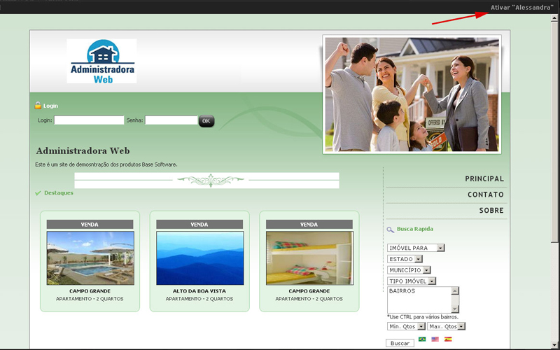Open the Min. Qtos dropdown
The image size is (560, 350).
coord(406,326)
